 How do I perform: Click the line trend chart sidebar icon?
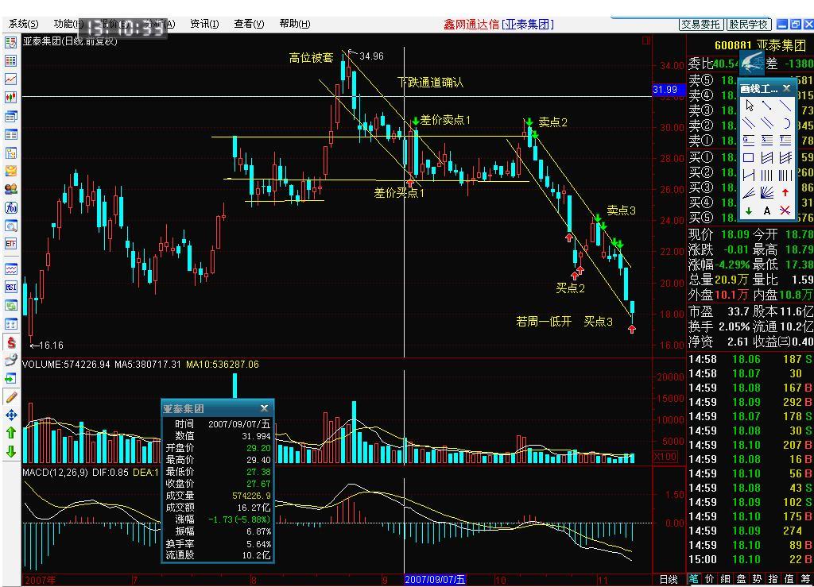click(11, 79)
